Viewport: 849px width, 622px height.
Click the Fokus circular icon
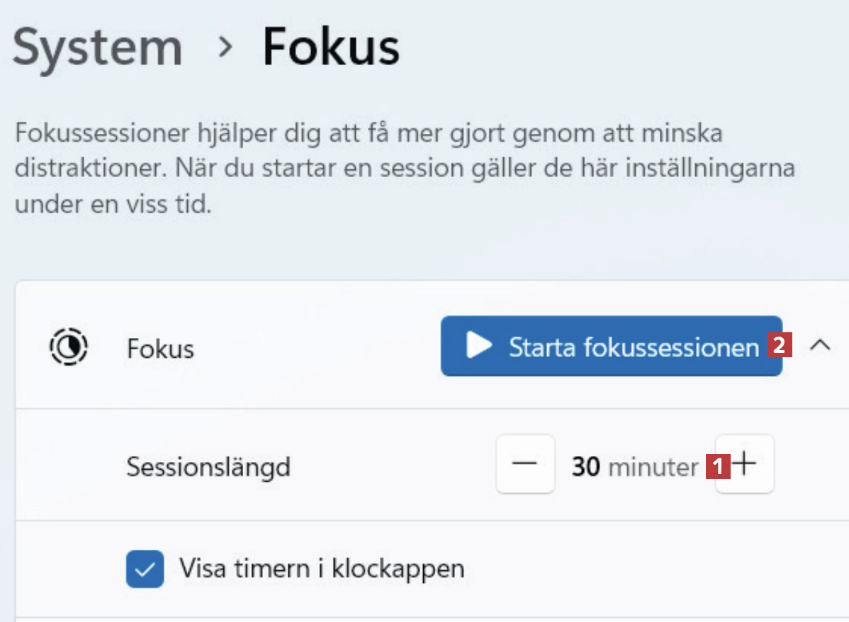pyautogui.click(x=68, y=347)
